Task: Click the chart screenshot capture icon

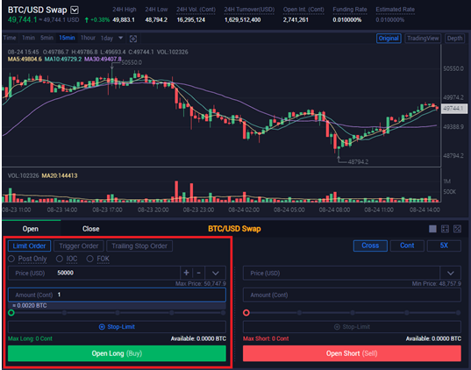Action: pyautogui.click(x=133, y=39)
